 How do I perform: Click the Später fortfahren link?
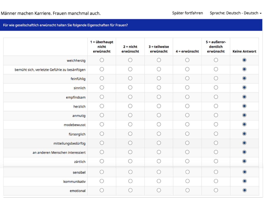[x=187, y=13]
